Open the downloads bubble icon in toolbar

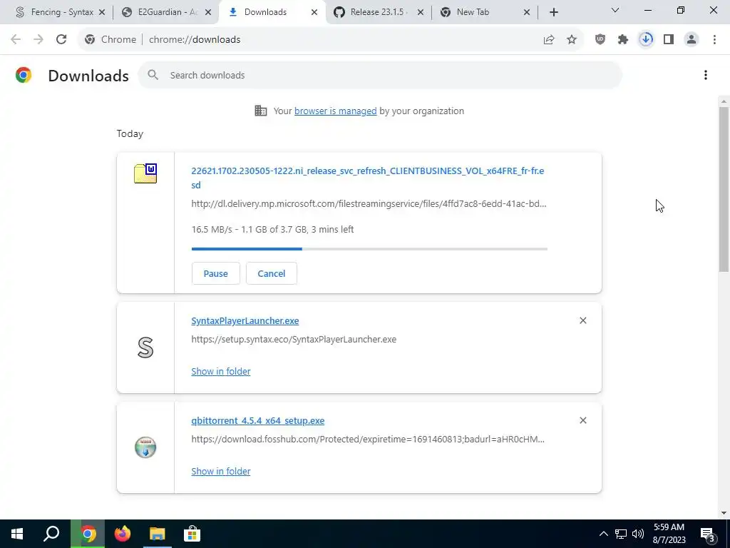pyautogui.click(x=646, y=40)
